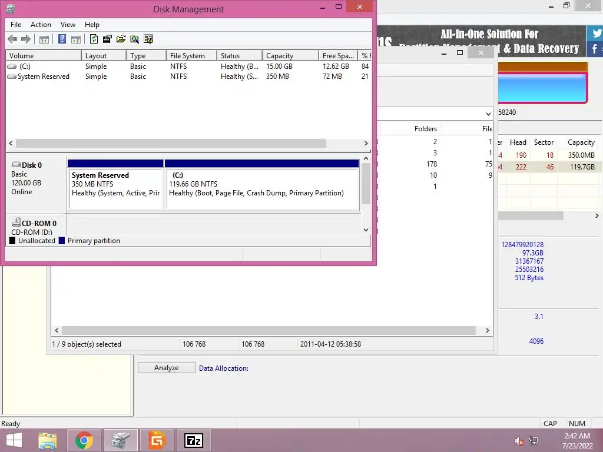
Task: Open the Help menu
Action: point(92,25)
